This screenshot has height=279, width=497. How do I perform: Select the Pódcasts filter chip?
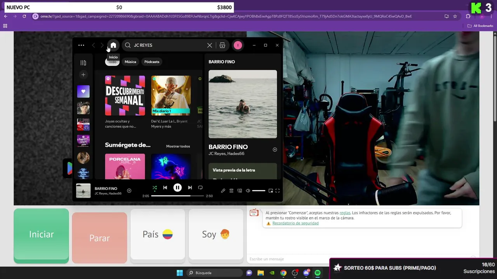pyautogui.click(x=152, y=62)
